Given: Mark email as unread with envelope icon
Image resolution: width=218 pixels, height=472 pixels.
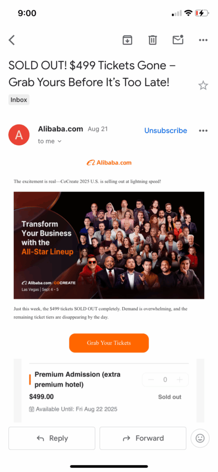Looking at the screenshot, I should point(178,40).
